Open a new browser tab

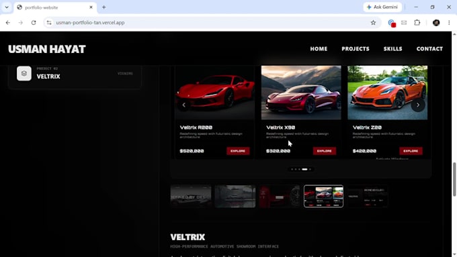pos(104,7)
